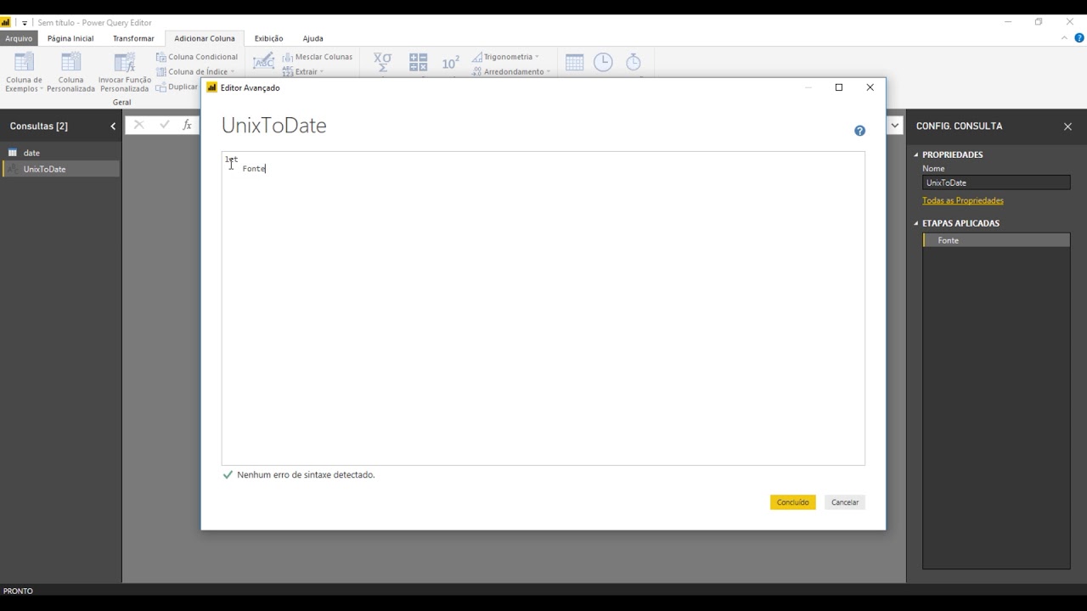Open the Ajuda tab

click(x=313, y=38)
